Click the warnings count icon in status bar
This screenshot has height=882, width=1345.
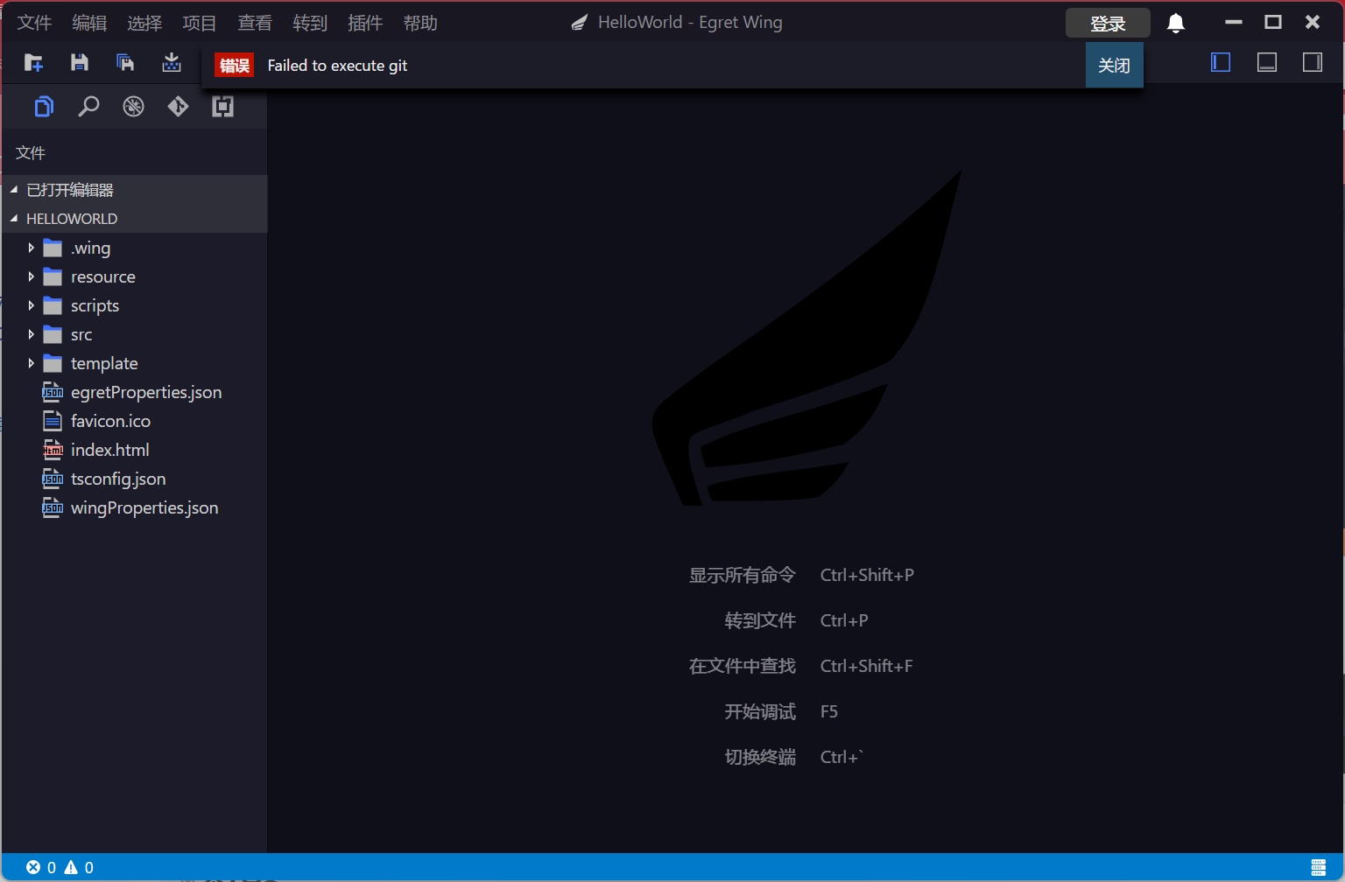tap(71, 867)
